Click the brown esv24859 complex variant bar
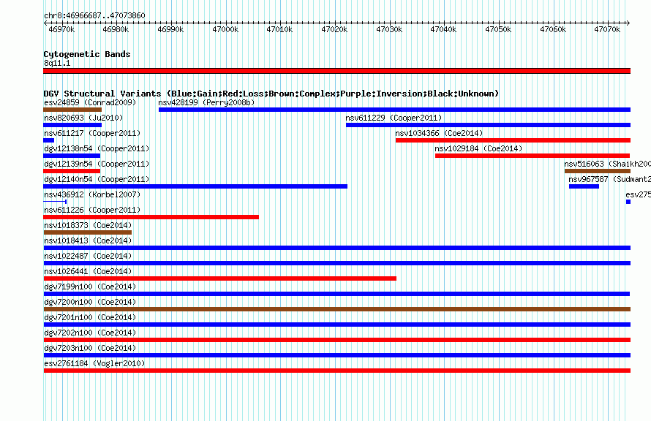Image resolution: width=651 pixels, height=421 pixels. pos(72,110)
